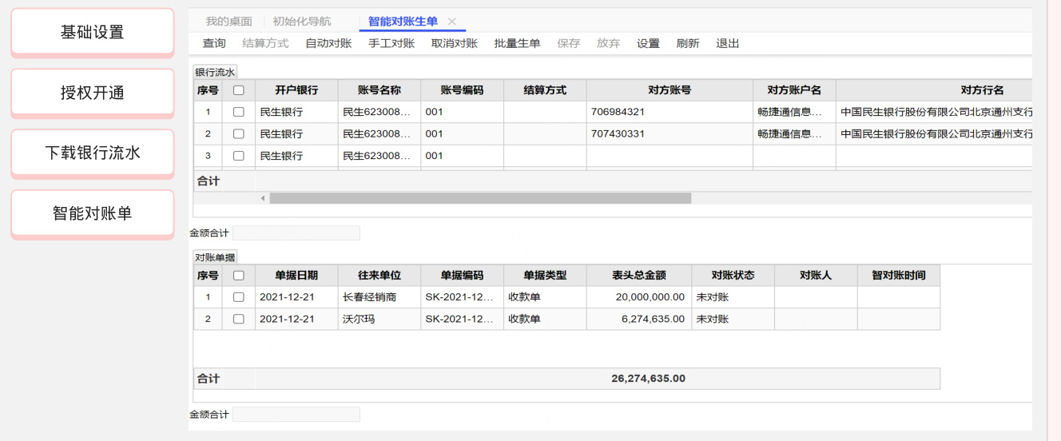This screenshot has height=441, width=1061.
Task: Choose 批量生单 toolbar command
Action: tap(517, 43)
